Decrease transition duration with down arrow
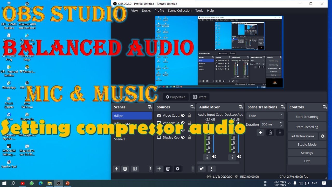This screenshot has height=187, width=332. coord(281,126)
